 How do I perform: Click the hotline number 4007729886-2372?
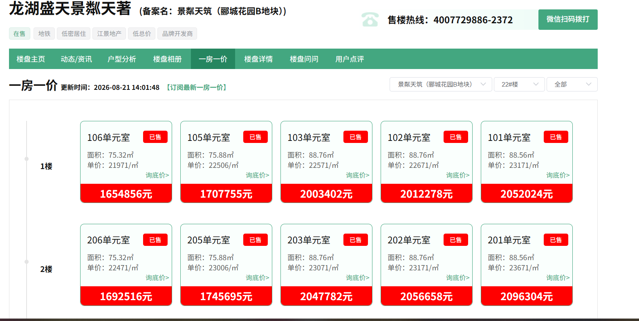[473, 20]
